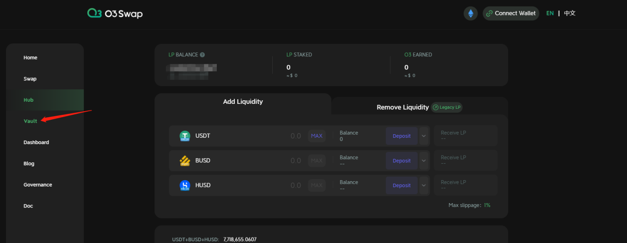Click the LP Balance help icon
This screenshot has width=627, height=243.
click(x=202, y=55)
